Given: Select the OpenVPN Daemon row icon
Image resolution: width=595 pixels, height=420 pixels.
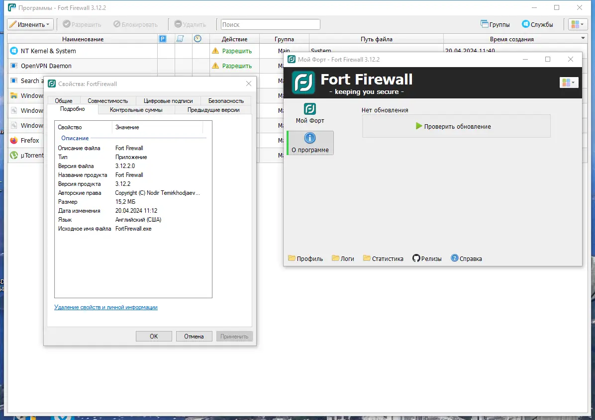Looking at the screenshot, I should (14, 66).
